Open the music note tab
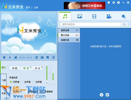The image size is (131, 100). coord(65,16)
